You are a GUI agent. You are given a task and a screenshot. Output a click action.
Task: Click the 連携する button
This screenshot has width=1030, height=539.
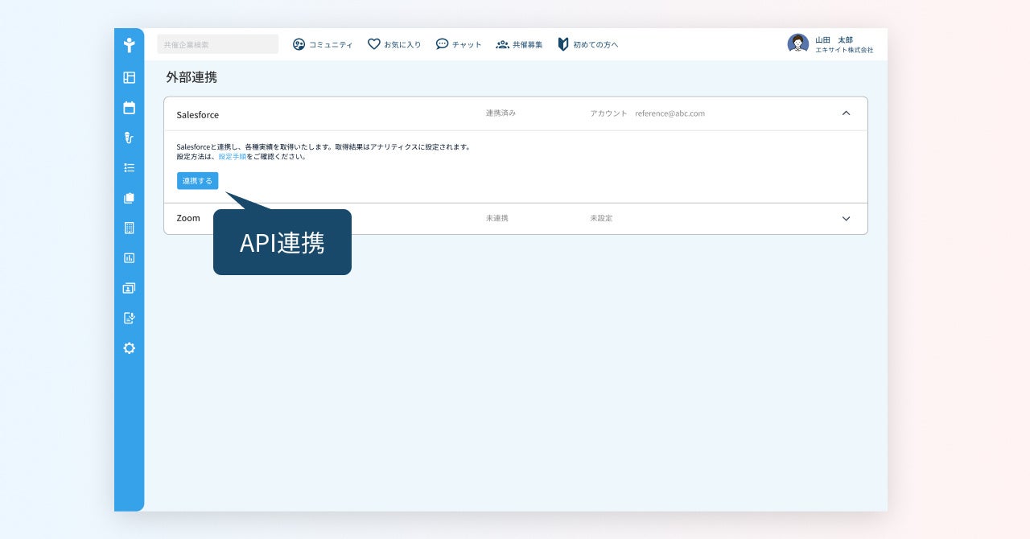click(197, 181)
